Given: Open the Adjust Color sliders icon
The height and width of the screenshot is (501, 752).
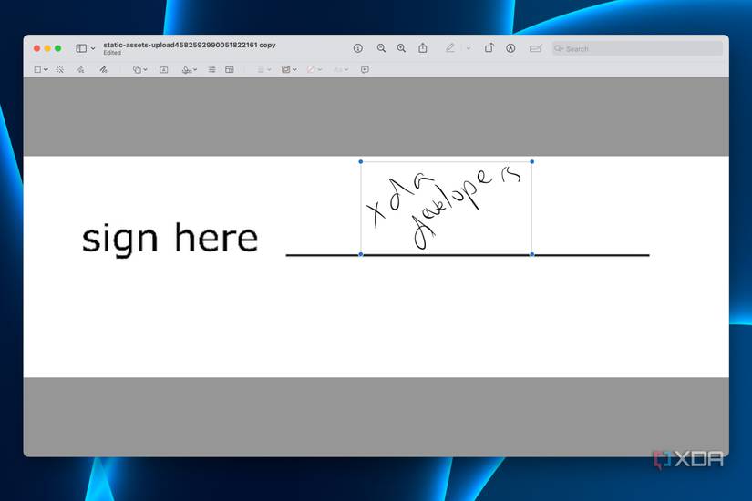Looking at the screenshot, I should (x=212, y=70).
